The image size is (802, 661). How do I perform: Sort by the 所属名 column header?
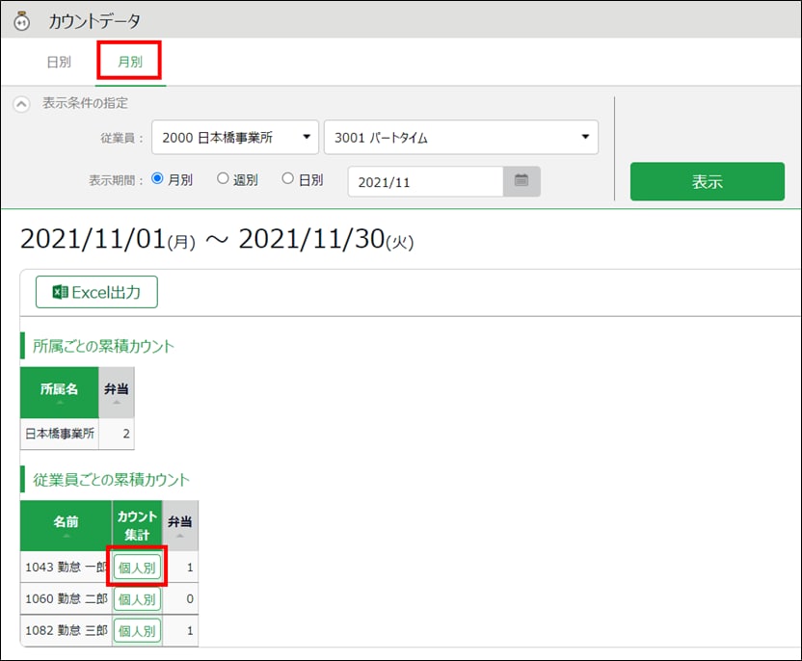pyautogui.click(x=59, y=392)
